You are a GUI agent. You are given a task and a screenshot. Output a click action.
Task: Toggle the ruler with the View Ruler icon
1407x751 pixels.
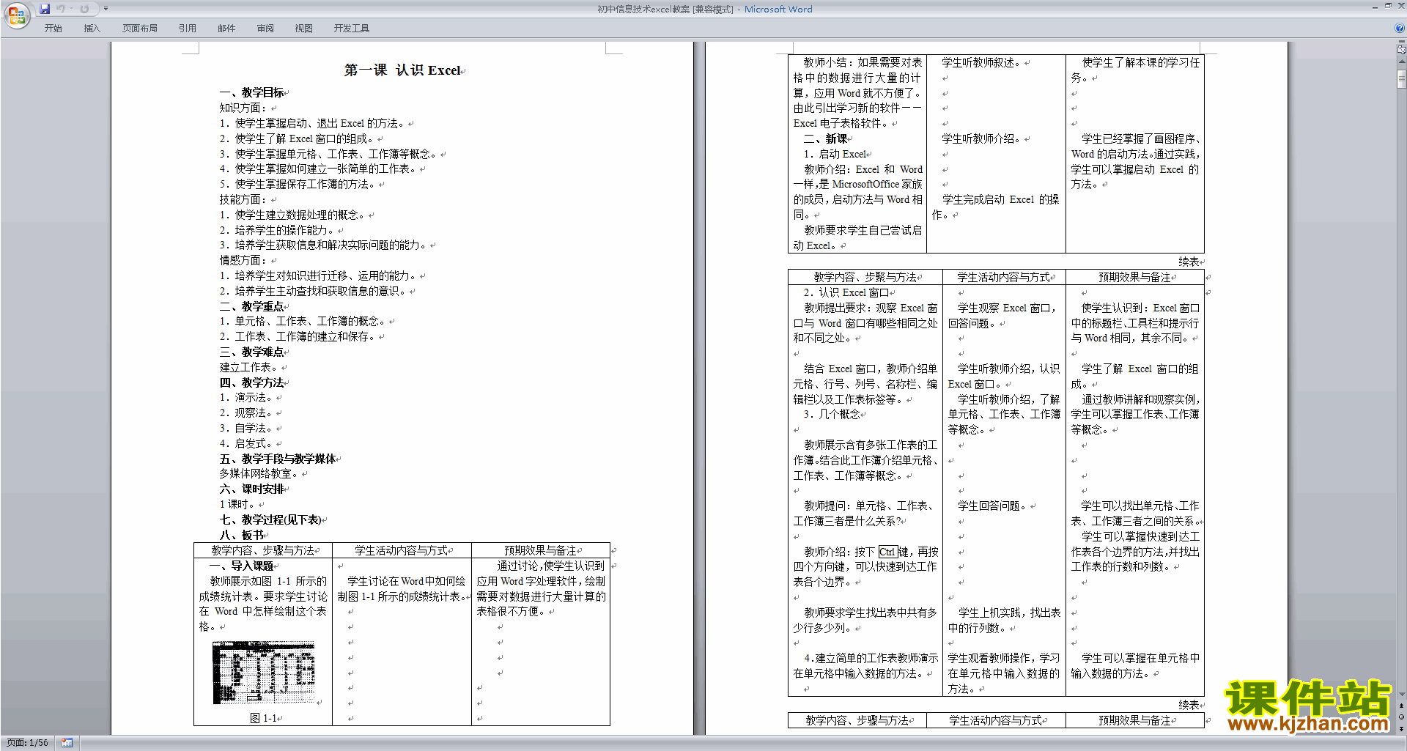coord(1401,49)
